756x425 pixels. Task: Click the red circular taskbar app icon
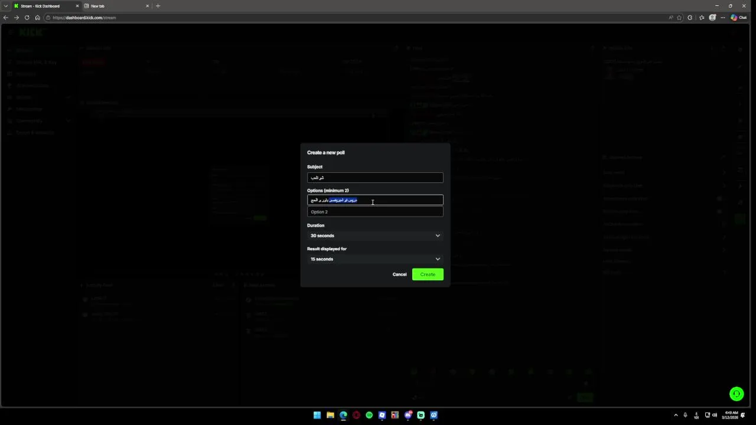pyautogui.click(x=356, y=415)
